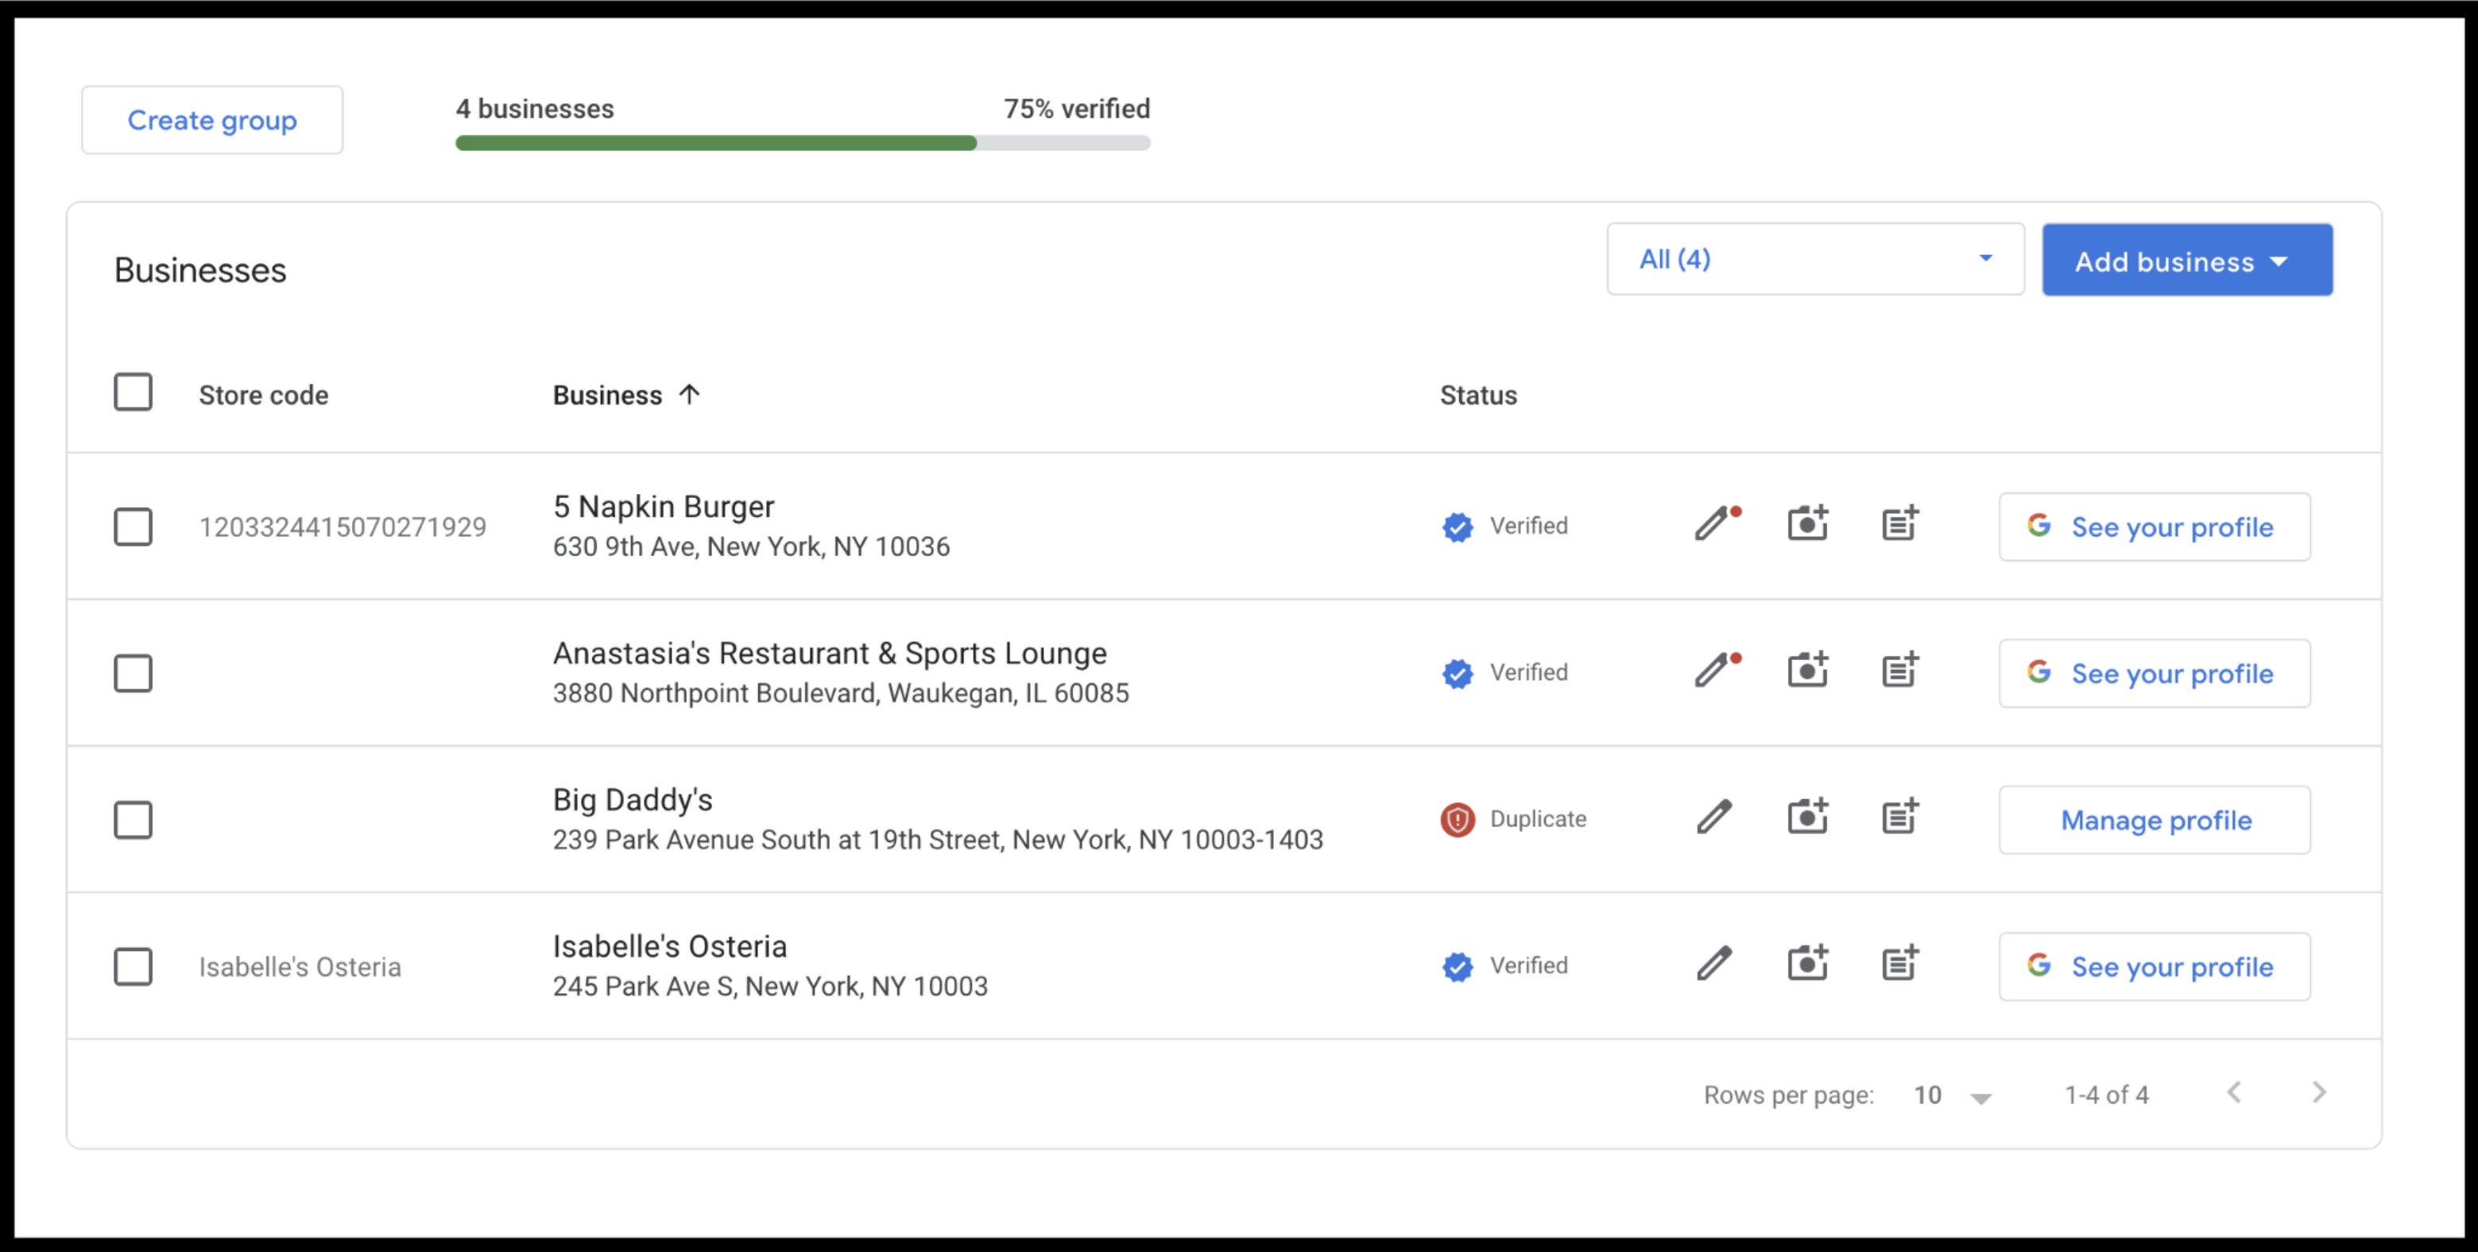Check Anastasia's Restaurant row checkbox

pos(133,673)
